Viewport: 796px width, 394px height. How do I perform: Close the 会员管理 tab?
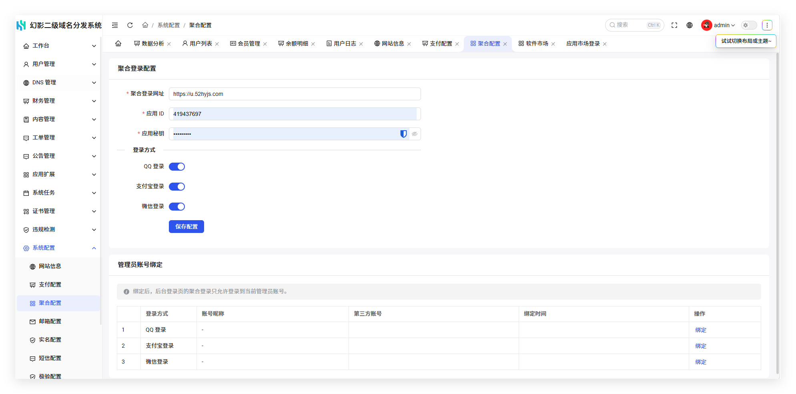pyautogui.click(x=265, y=44)
